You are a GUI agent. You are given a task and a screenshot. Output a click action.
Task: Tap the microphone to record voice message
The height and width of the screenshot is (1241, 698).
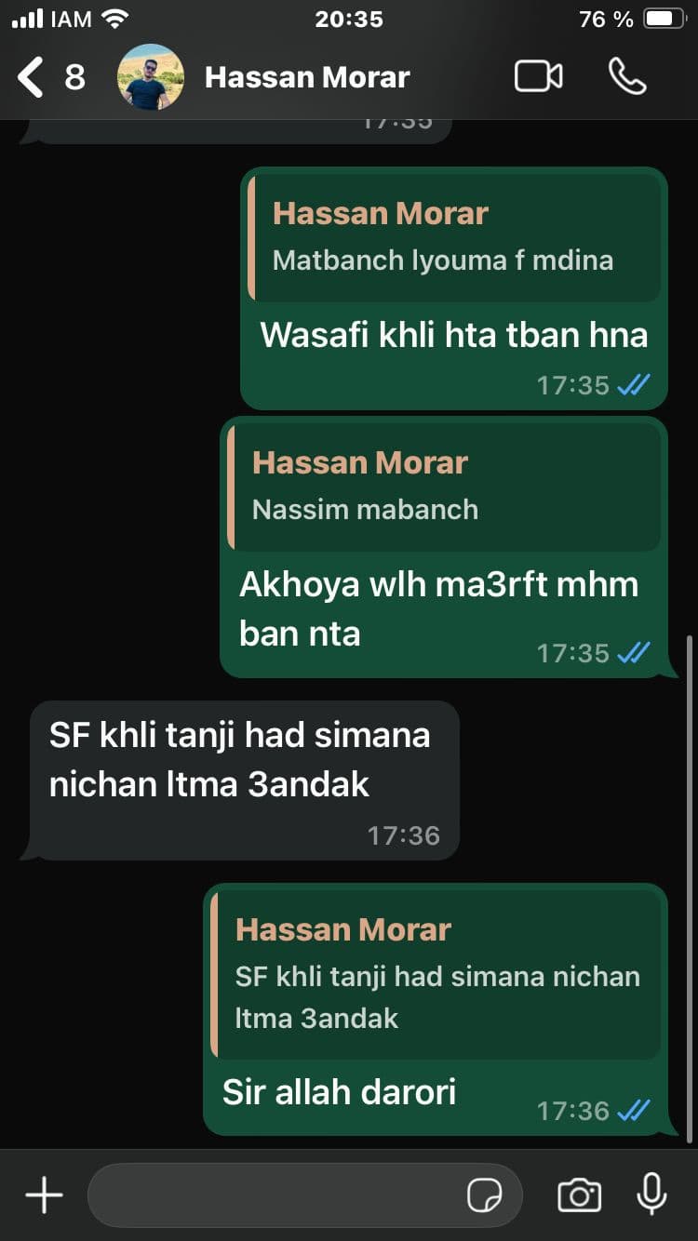(x=651, y=1194)
